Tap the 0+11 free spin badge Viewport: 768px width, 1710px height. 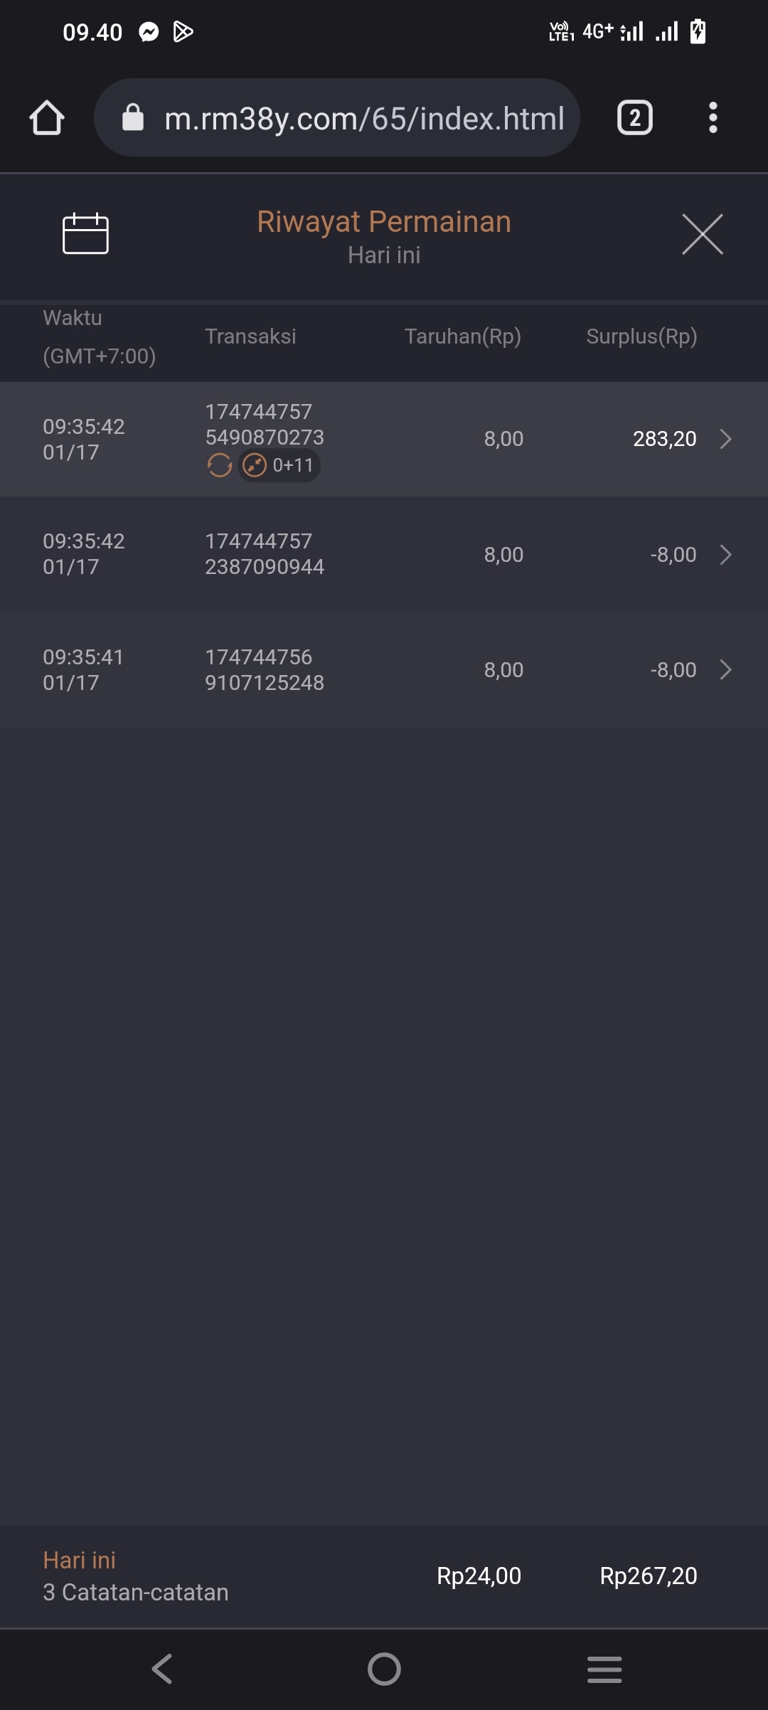[279, 465]
